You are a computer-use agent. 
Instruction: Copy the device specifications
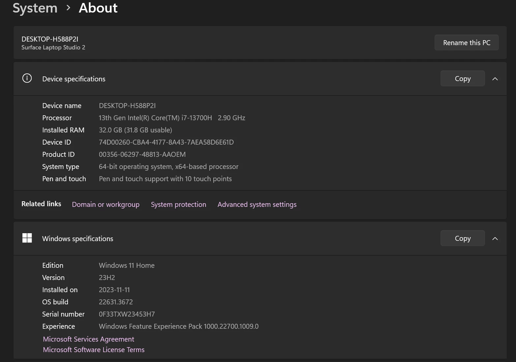pyautogui.click(x=463, y=78)
